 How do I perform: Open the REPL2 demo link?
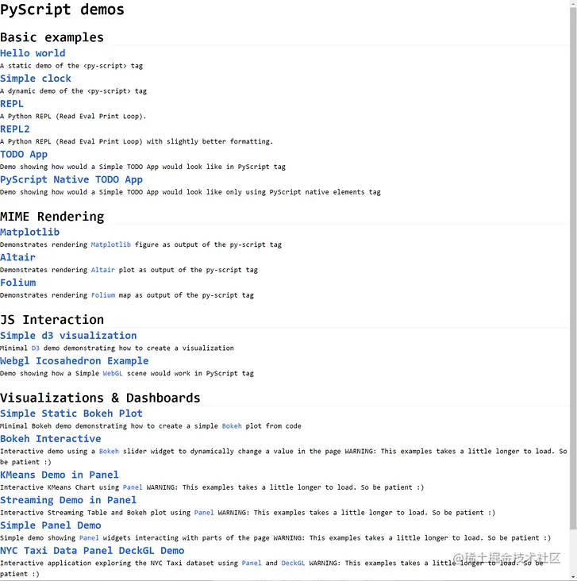[x=15, y=129]
